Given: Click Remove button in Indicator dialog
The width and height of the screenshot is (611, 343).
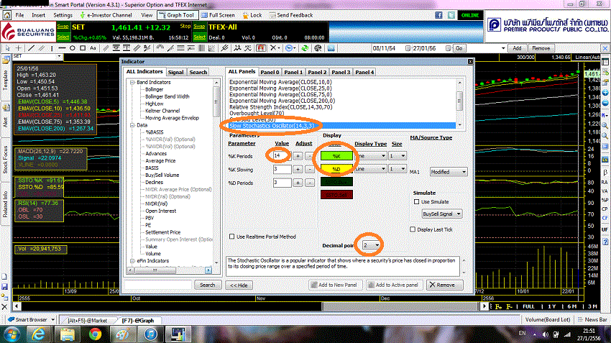Looking at the screenshot, I should click(445, 285).
